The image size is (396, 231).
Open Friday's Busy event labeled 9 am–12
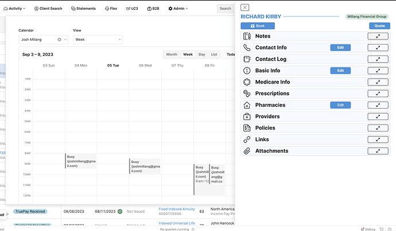click(x=201, y=180)
